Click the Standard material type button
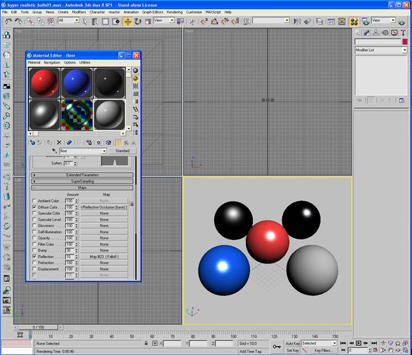This screenshot has height=355, width=412. [122, 151]
